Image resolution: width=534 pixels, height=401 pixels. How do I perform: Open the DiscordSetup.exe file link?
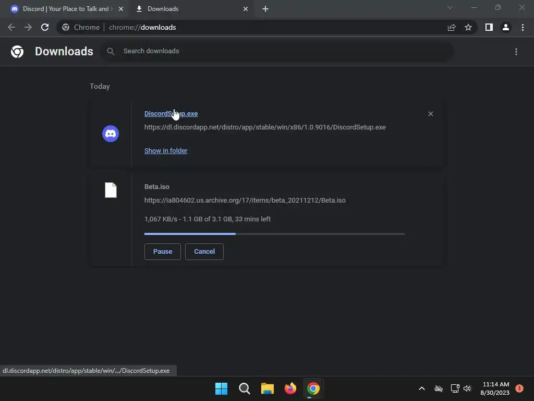pos(171,113)
